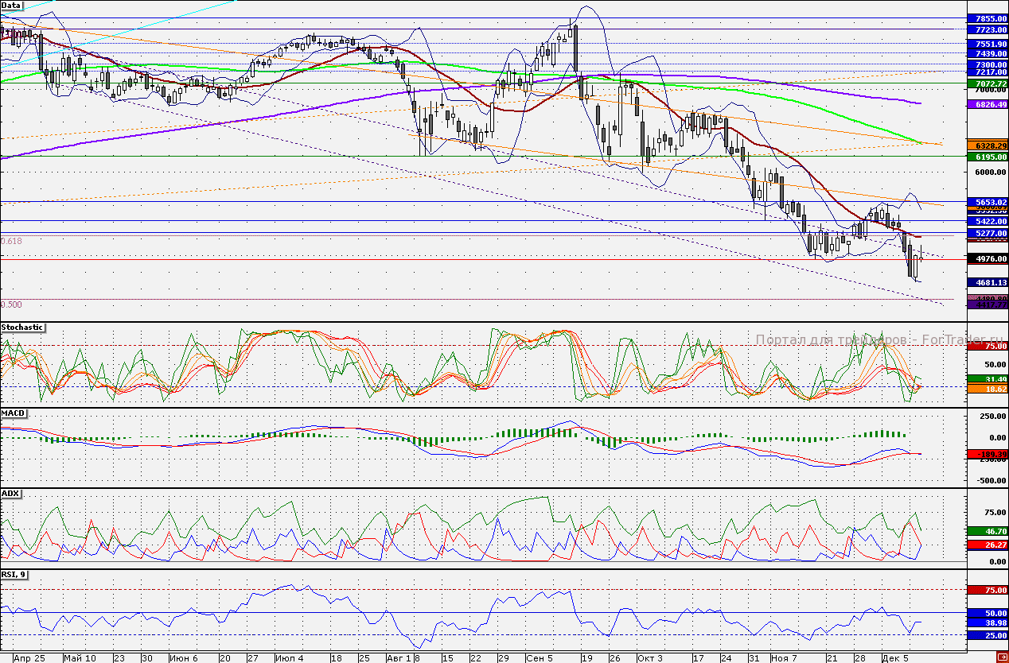Click the Авг 1 date on time axis
Screen dimensions: 1009x663
(x=398, y=658)
